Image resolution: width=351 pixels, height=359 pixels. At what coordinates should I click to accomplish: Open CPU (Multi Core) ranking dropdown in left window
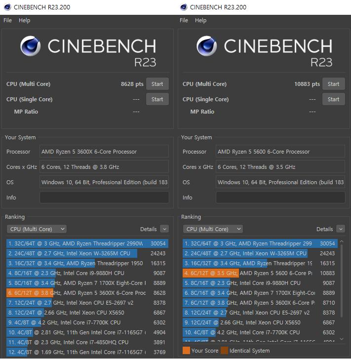(x=37, y=229)
